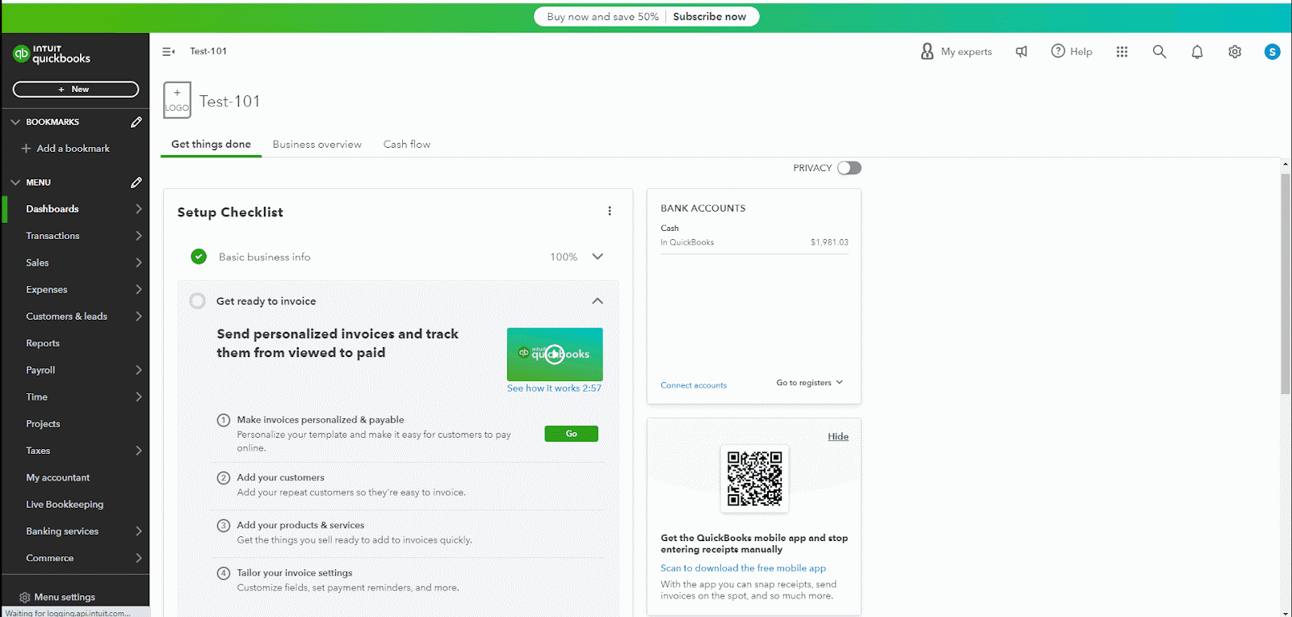Image resolution: width=1292 pixels, height=617 pixels.
Task: Expand the Basic business info section
Action: (x=598, y=257)
